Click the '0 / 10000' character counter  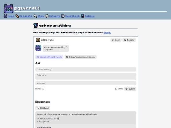pos(118,89)
